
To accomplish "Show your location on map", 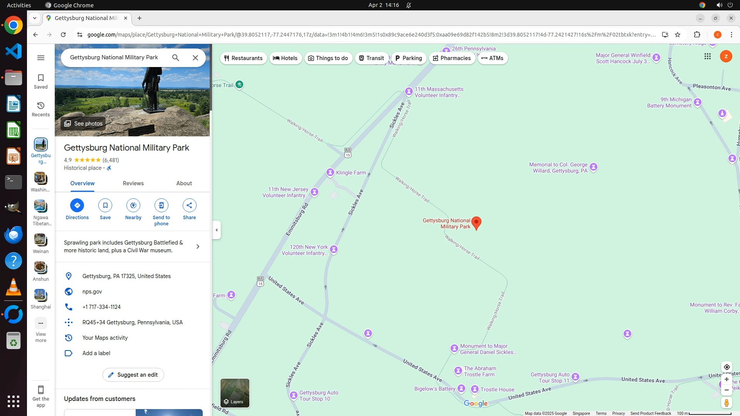I will point(727,367).
